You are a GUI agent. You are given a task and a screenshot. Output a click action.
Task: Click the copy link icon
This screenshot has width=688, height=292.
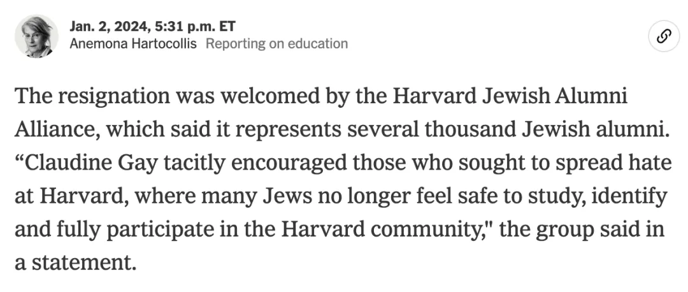662,36
